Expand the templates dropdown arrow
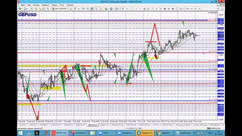Screen dimensions: 242x136 pyautogui.click(x=119, y=9)
